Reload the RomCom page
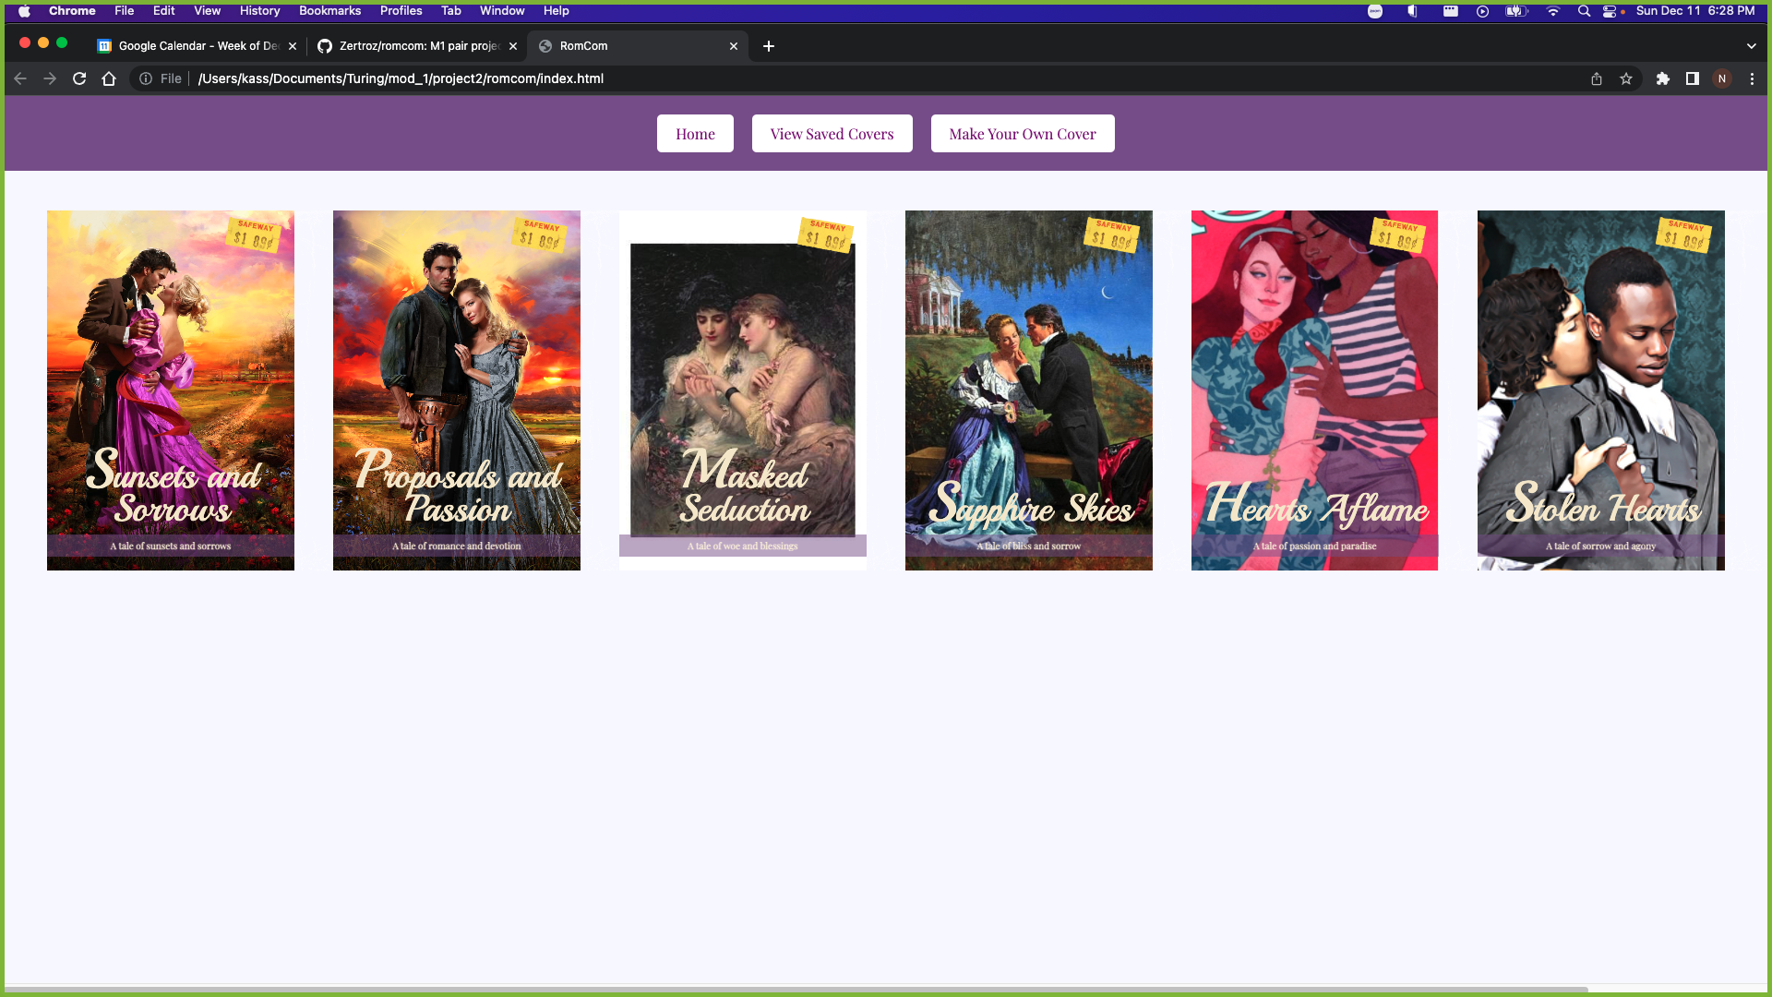1772x997 pixels. pos(79,78)
